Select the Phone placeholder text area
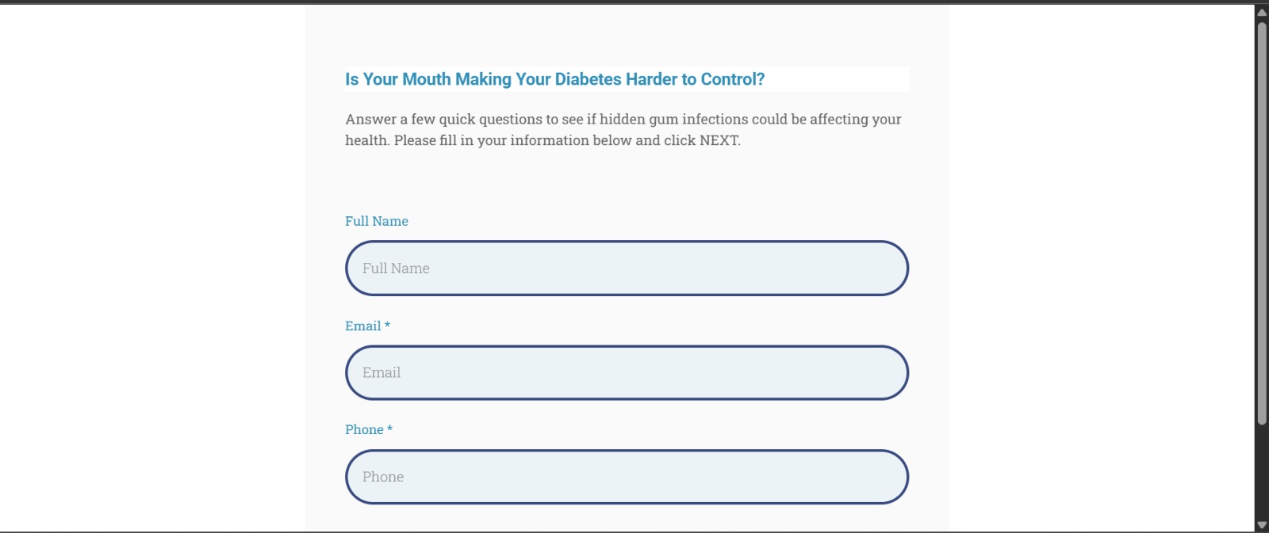Viewport: 1269px width, 533px height. (383, 477)
